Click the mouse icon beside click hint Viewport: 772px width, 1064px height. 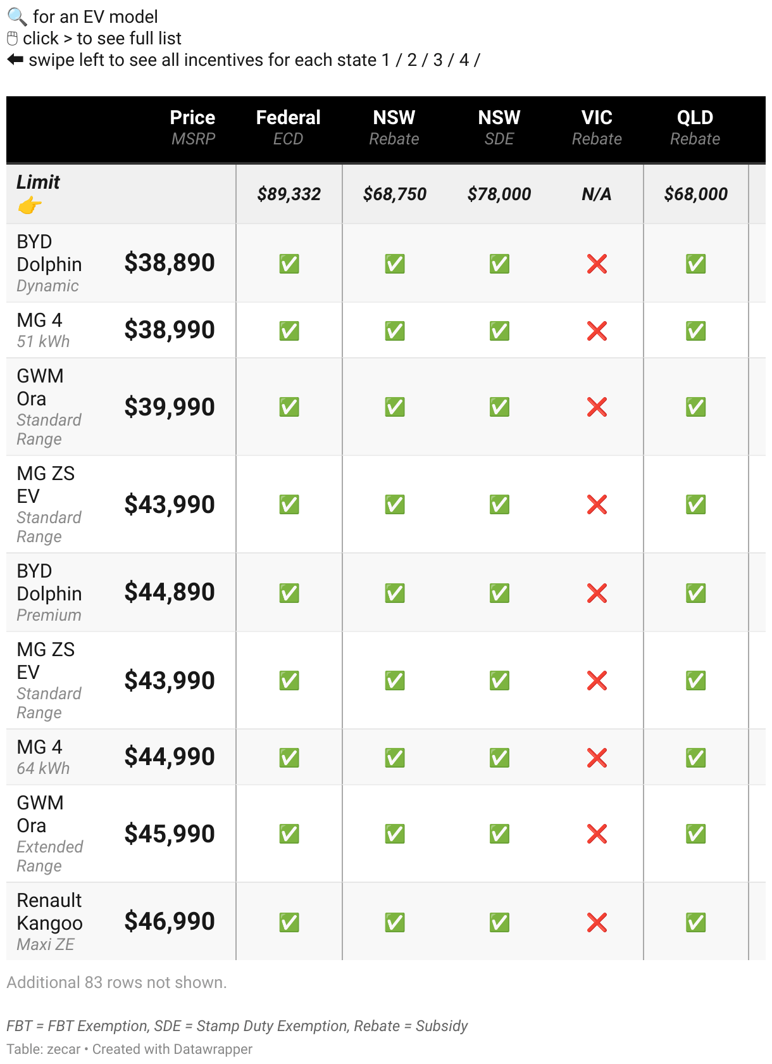click(x=13, y=39)
